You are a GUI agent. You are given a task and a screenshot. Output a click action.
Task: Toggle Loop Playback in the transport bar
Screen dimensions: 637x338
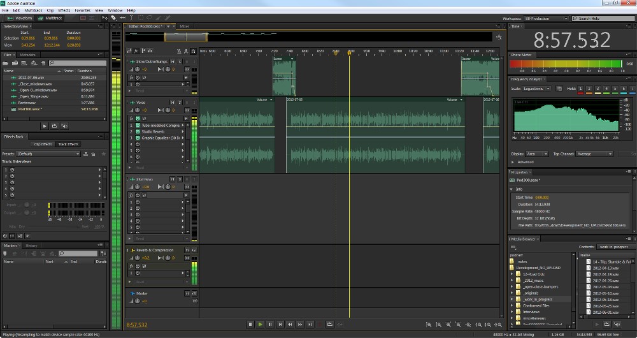pyautogui.click(x=330, y=324)
